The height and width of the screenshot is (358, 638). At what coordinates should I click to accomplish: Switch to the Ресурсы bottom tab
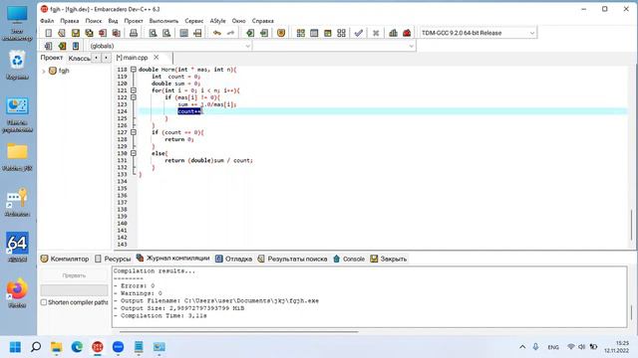coord(113,259)
